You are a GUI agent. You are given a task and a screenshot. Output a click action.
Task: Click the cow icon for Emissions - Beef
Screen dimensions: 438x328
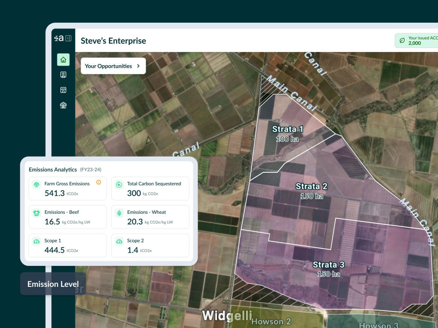click(37, 213)
